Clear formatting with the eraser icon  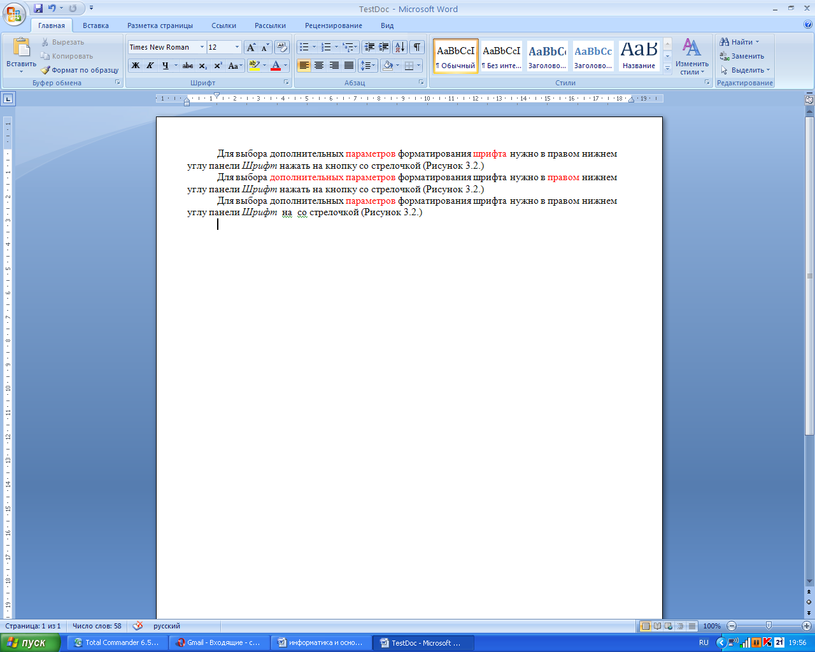pos(282,47)
